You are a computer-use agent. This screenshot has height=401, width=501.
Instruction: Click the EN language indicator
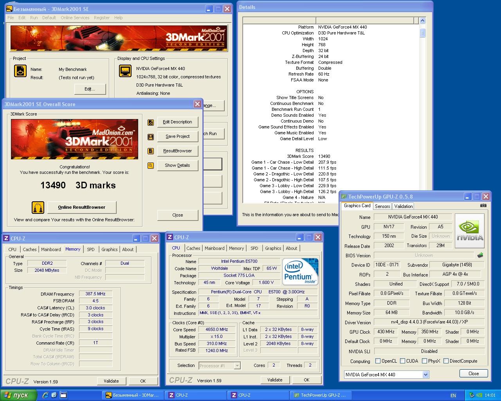pyautogui.click(x=453, y=396)
